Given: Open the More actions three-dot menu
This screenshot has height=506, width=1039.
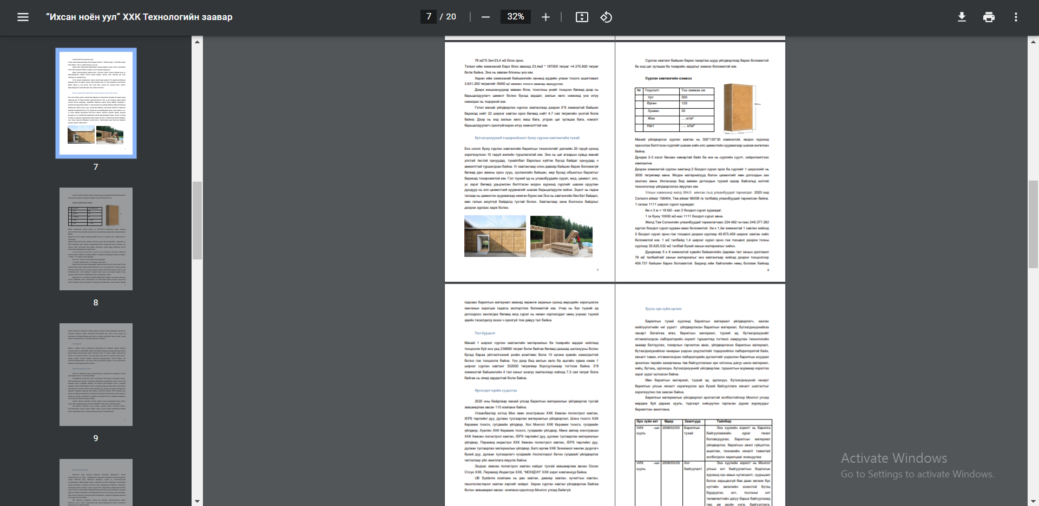Looking at the screenshot, I should click(x=1016, y=17).
